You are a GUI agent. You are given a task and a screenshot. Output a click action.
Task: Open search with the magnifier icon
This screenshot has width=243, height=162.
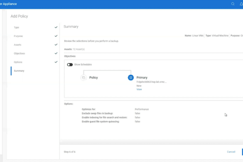(233, 4)
